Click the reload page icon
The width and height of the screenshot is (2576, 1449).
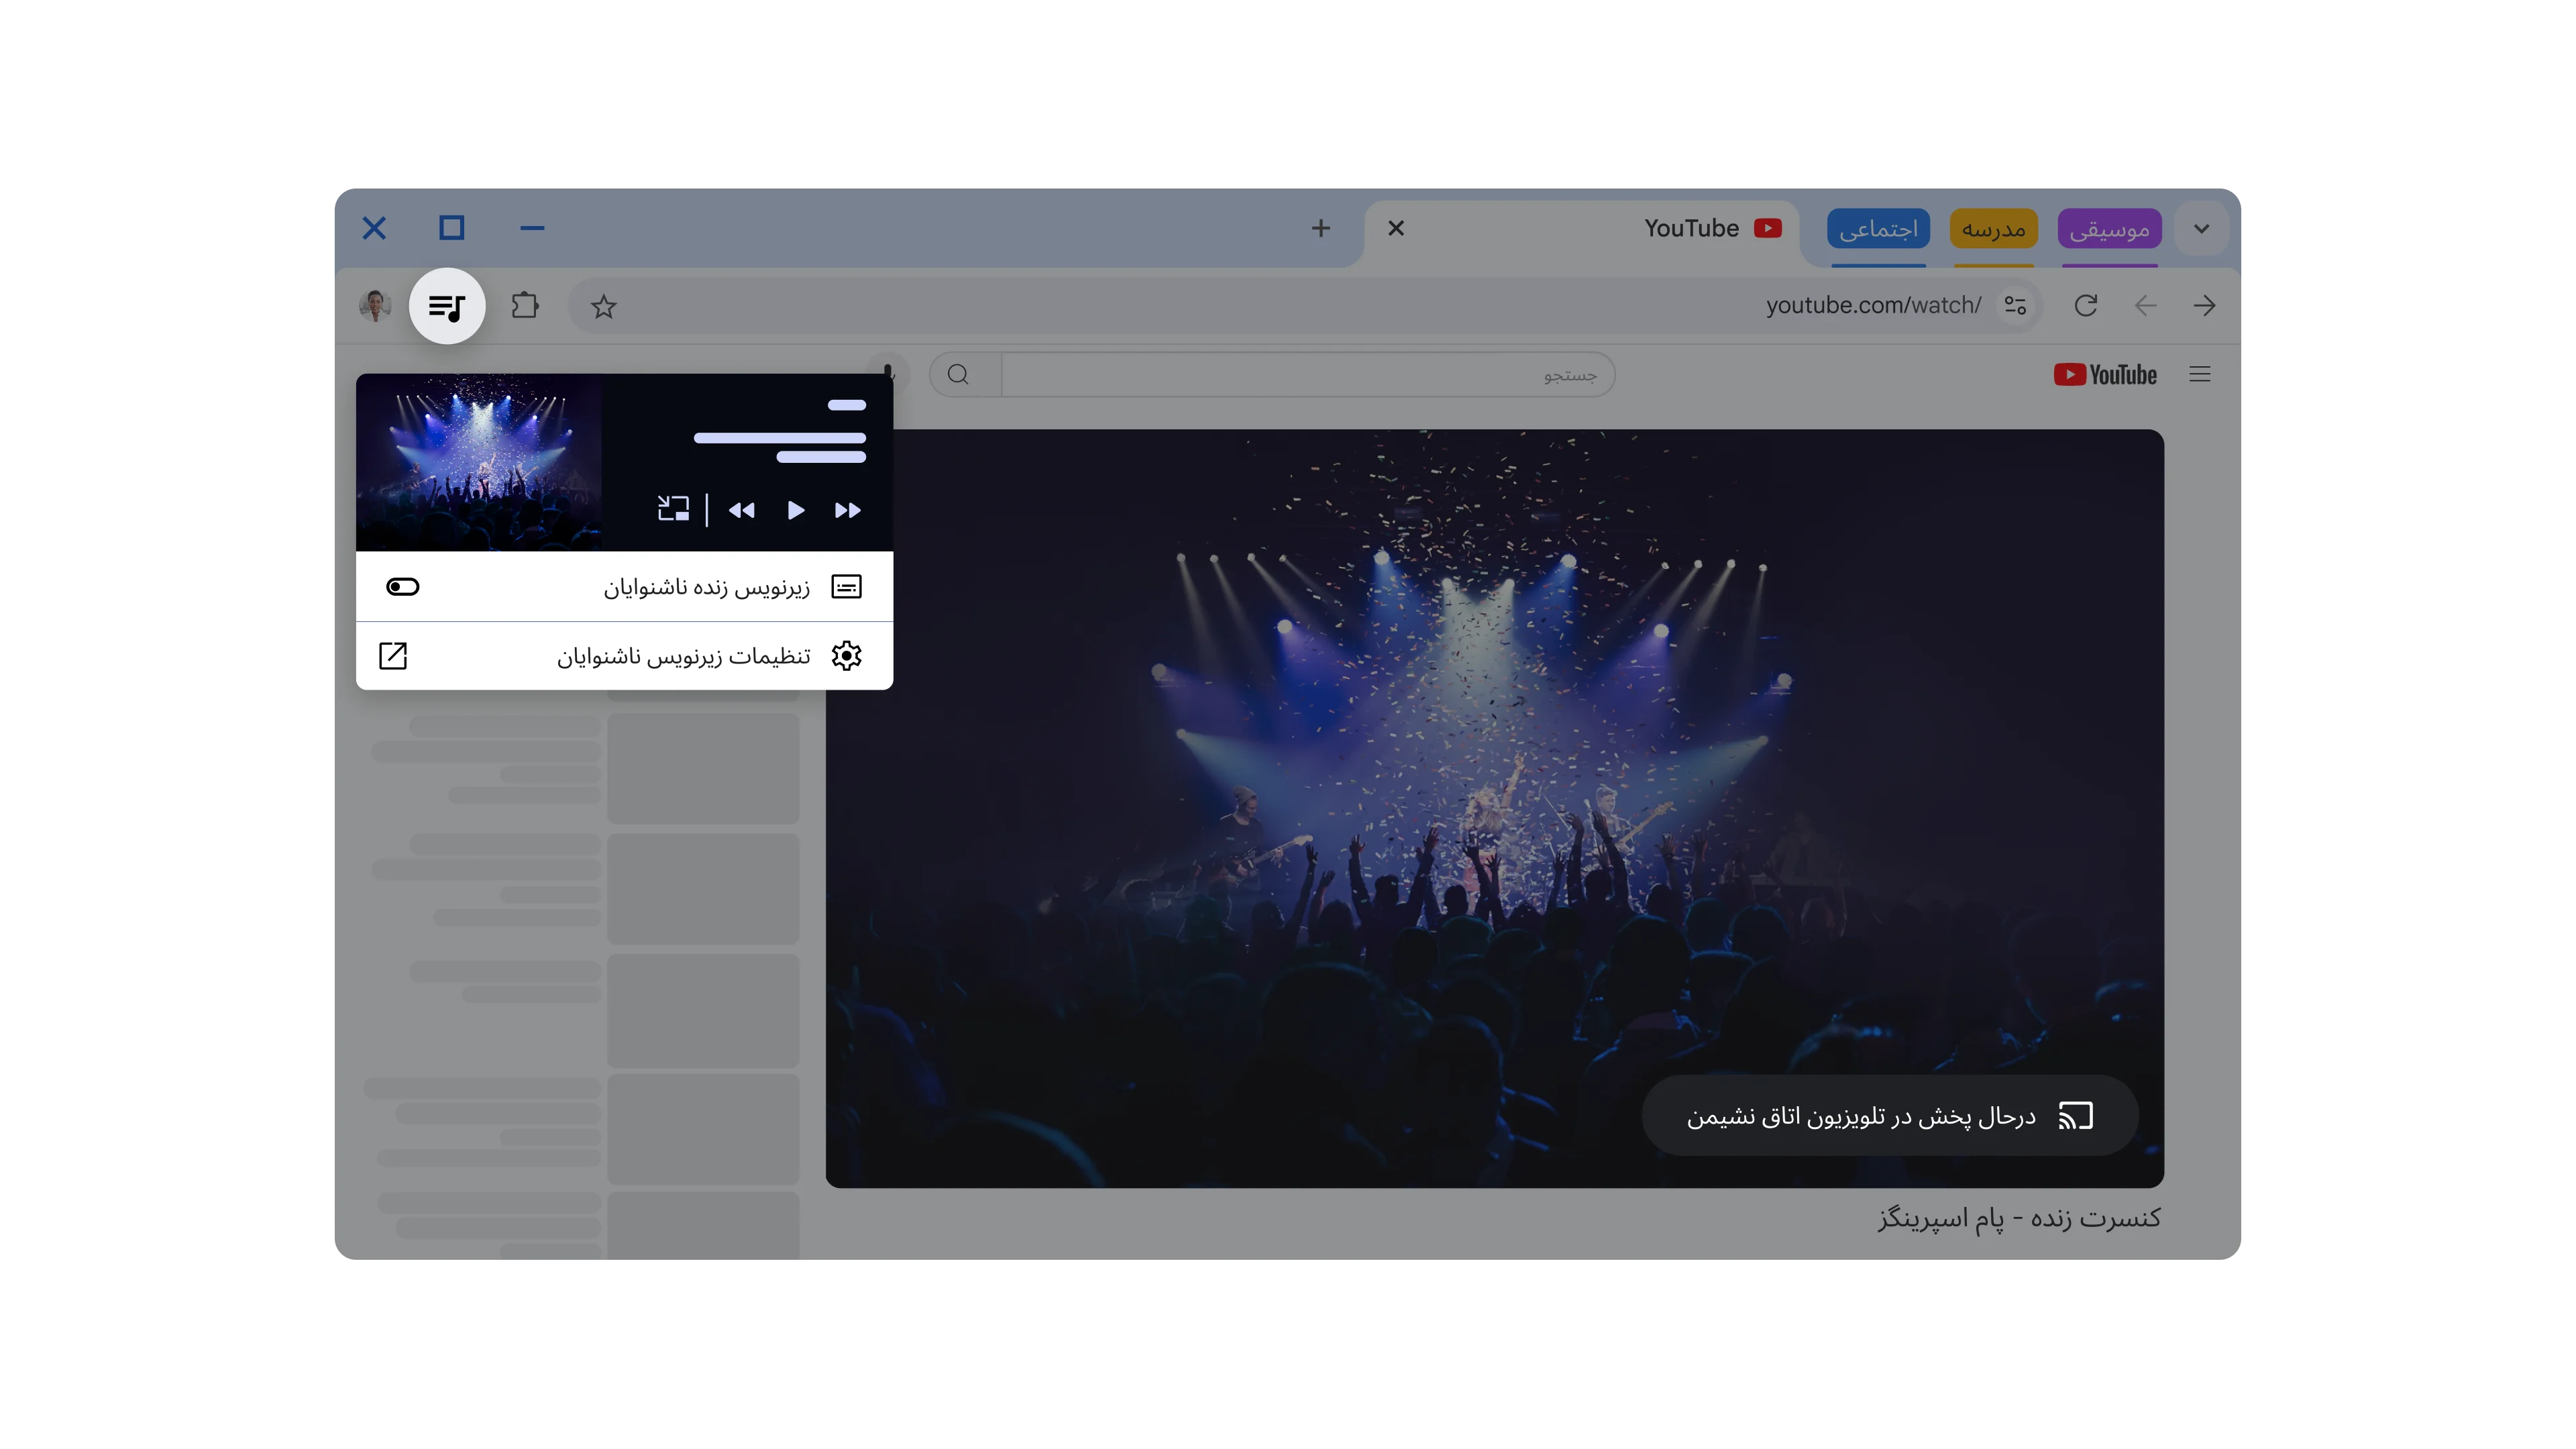[x=2085, y=306]
